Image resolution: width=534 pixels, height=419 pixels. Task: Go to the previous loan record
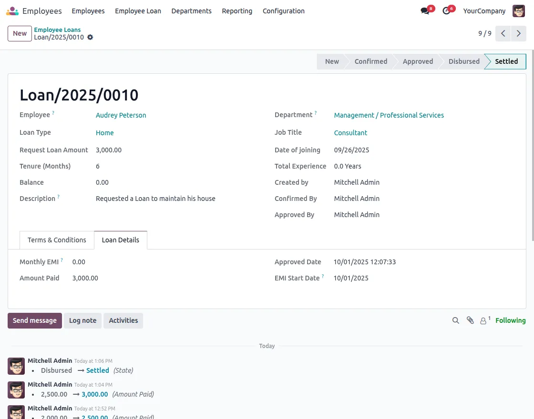(x=503, y=33)
